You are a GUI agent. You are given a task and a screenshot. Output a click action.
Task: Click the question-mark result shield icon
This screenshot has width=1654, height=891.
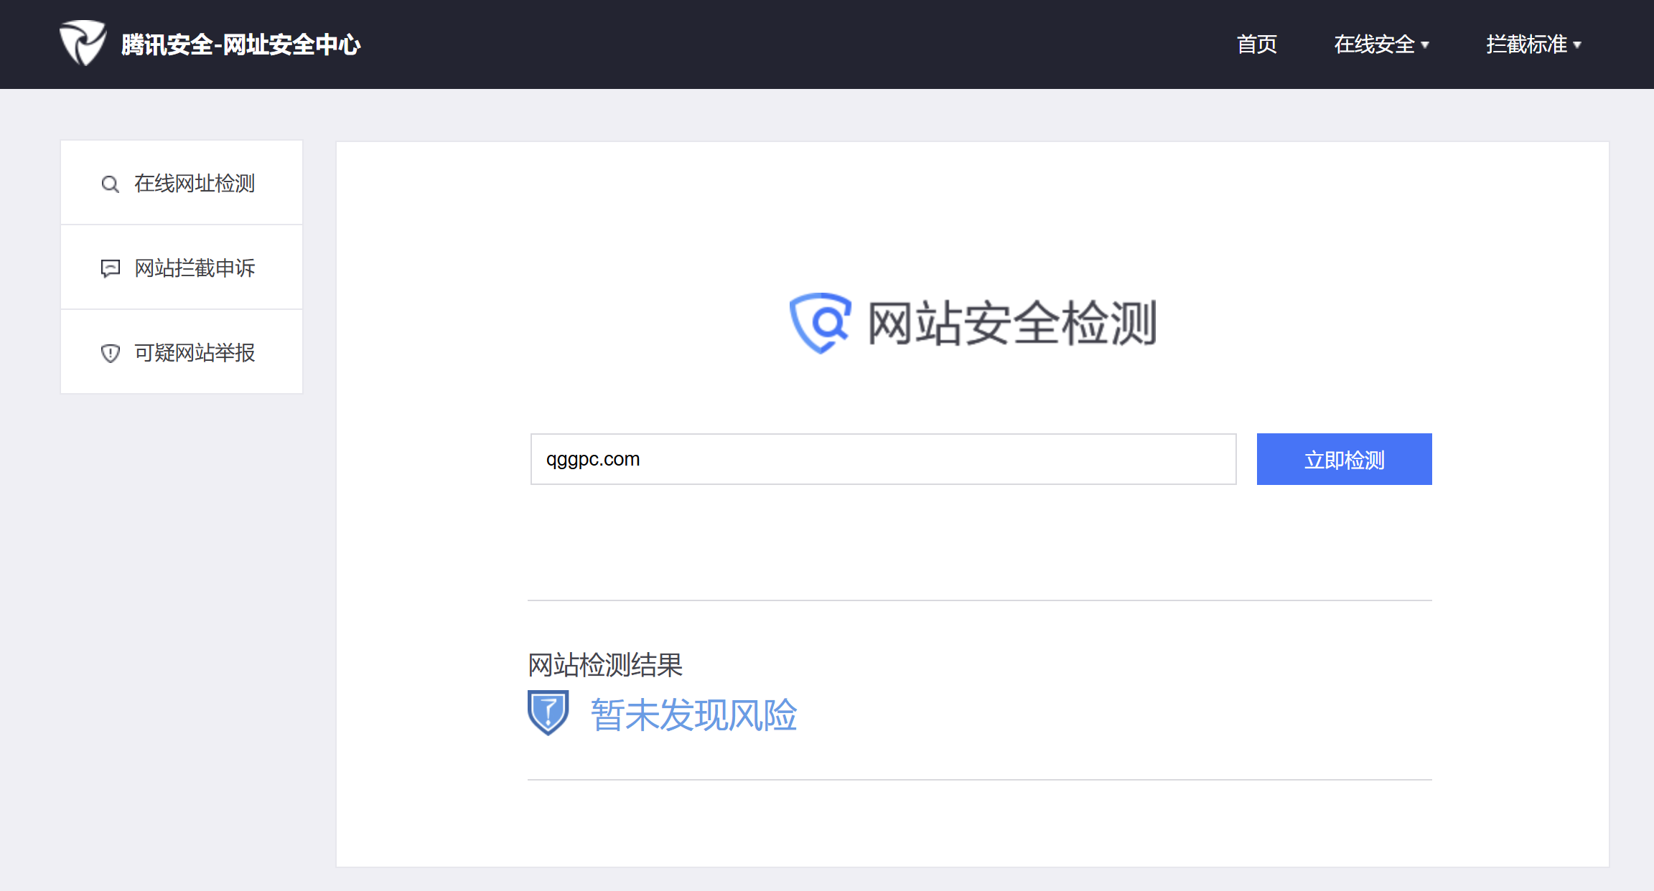coord(548,712)
